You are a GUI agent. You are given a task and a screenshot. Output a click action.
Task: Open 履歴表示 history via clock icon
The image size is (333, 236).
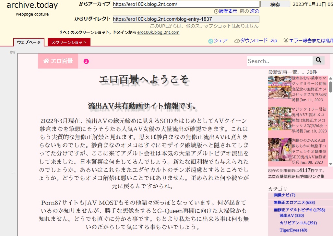point(216,11)
